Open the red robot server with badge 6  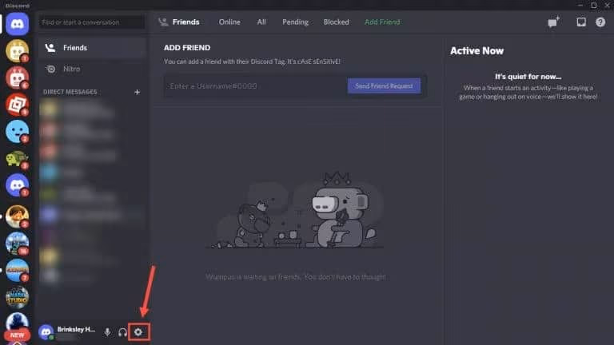[18, 77]
